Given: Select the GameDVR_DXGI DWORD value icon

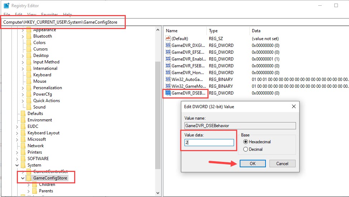Looking at the screenshot, I should tap(168, 45).
